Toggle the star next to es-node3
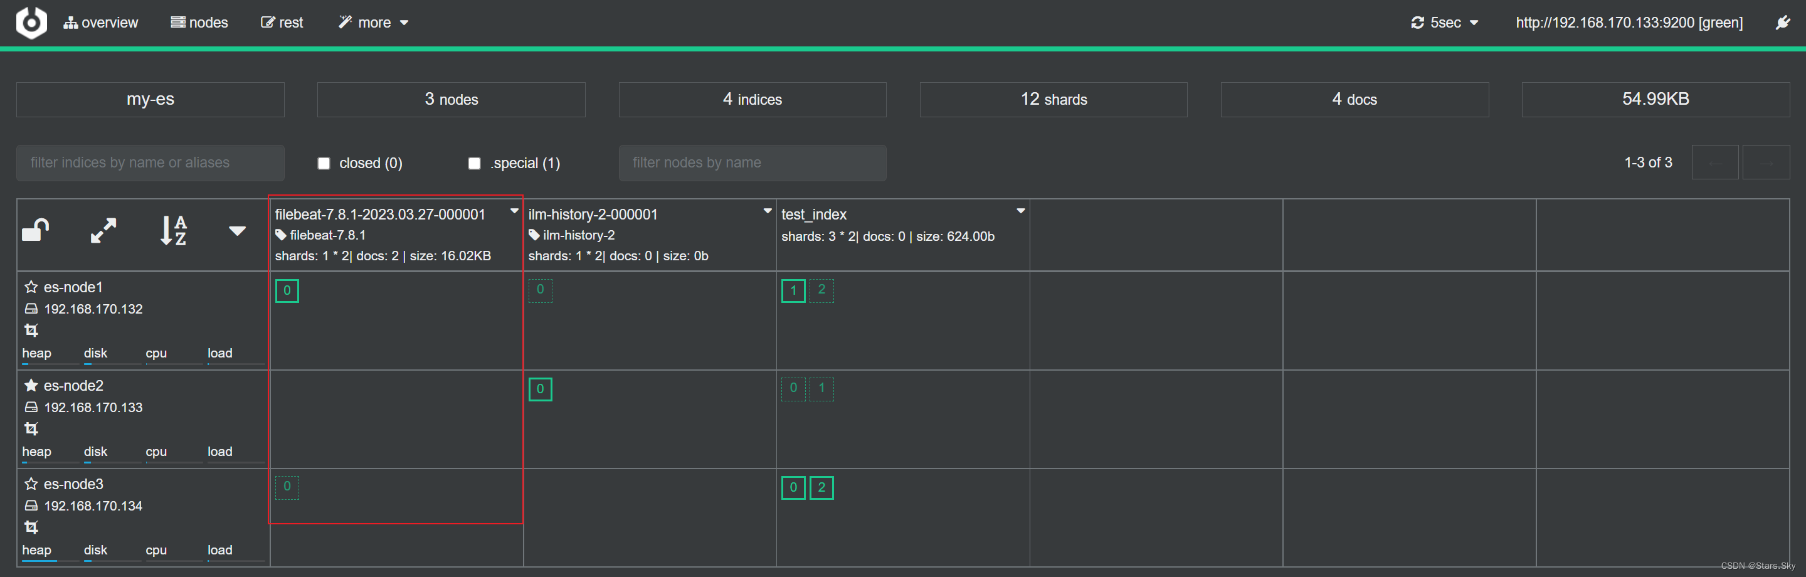The image size is (1806, 577). click(31, 483)
